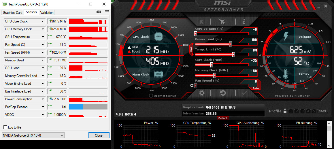
Task: Switch to the Graphics Card tab
Action: pyautogui.click(x=13, y=13)
